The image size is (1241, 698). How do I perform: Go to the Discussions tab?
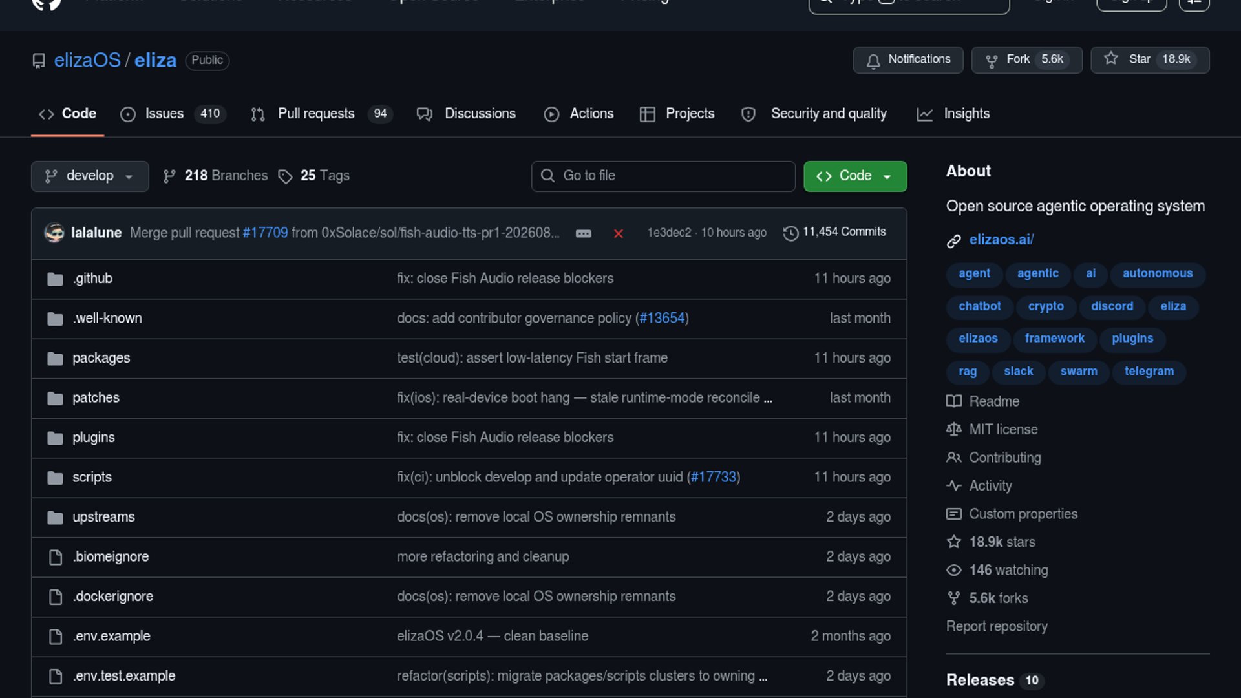point(466,114)
